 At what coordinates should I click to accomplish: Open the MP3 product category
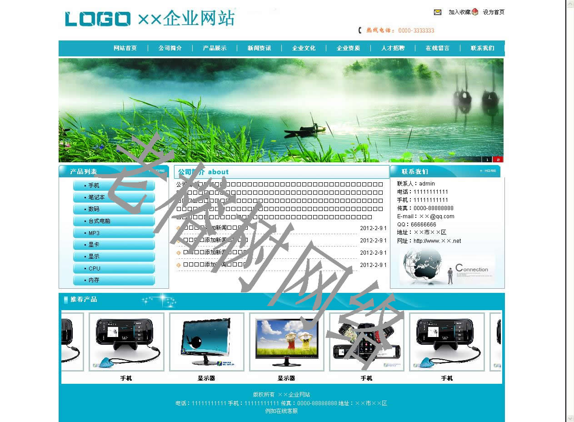coord(114,233)
